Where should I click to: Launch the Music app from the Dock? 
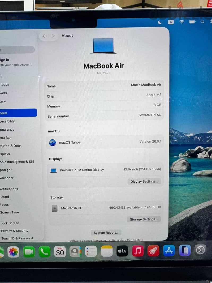point(138,251)
